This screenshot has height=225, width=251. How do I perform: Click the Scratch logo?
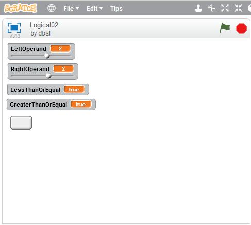(21, 8)
